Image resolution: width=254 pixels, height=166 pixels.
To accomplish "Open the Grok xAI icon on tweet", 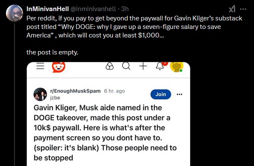I will click(x=232, y=9).
